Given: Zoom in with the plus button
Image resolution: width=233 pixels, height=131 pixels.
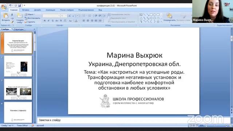Looking at the screenshot, I should tap(226, 126).
